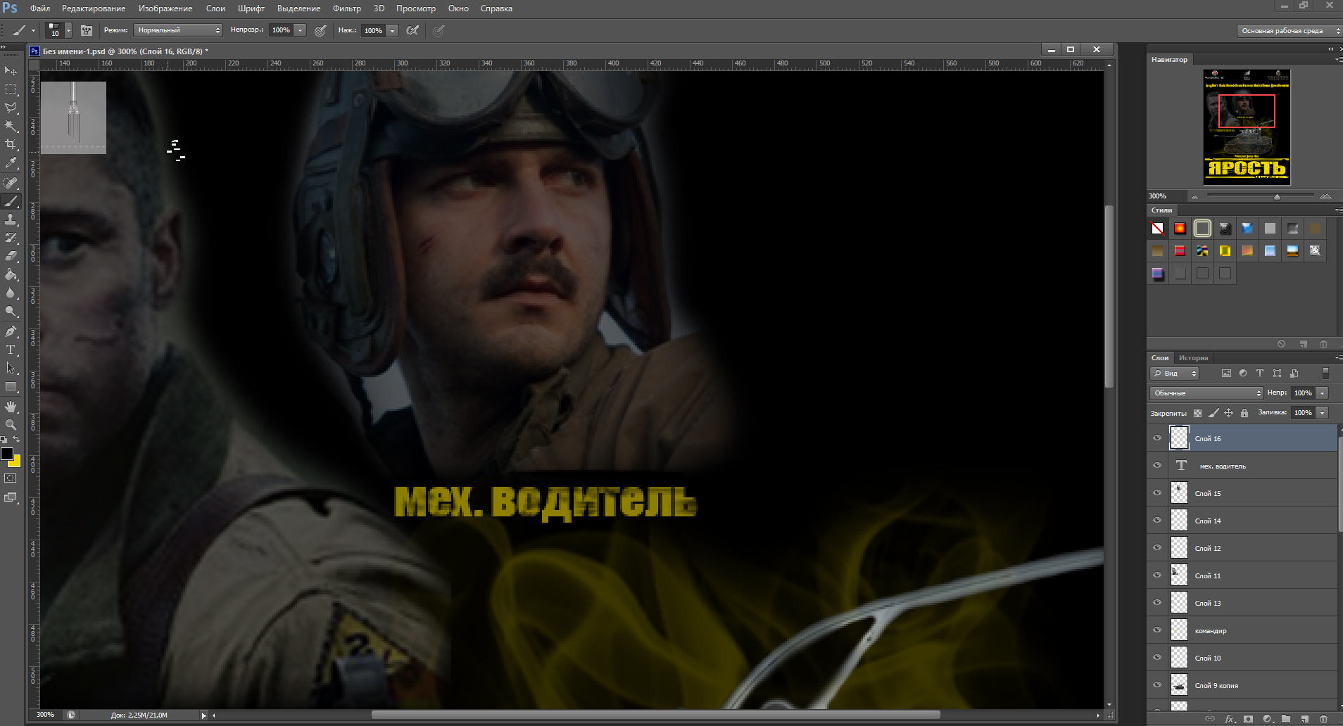Open the layer opacity dropdown arrow
Screen dimensions: 1343x726
pos(1323,393)
